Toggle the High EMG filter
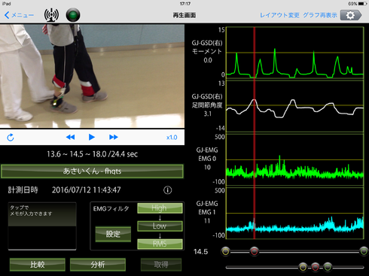 click(x=160, y=208)
